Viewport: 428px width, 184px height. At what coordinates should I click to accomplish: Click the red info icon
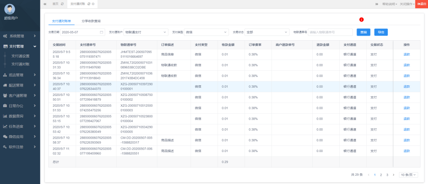point(361,20)
